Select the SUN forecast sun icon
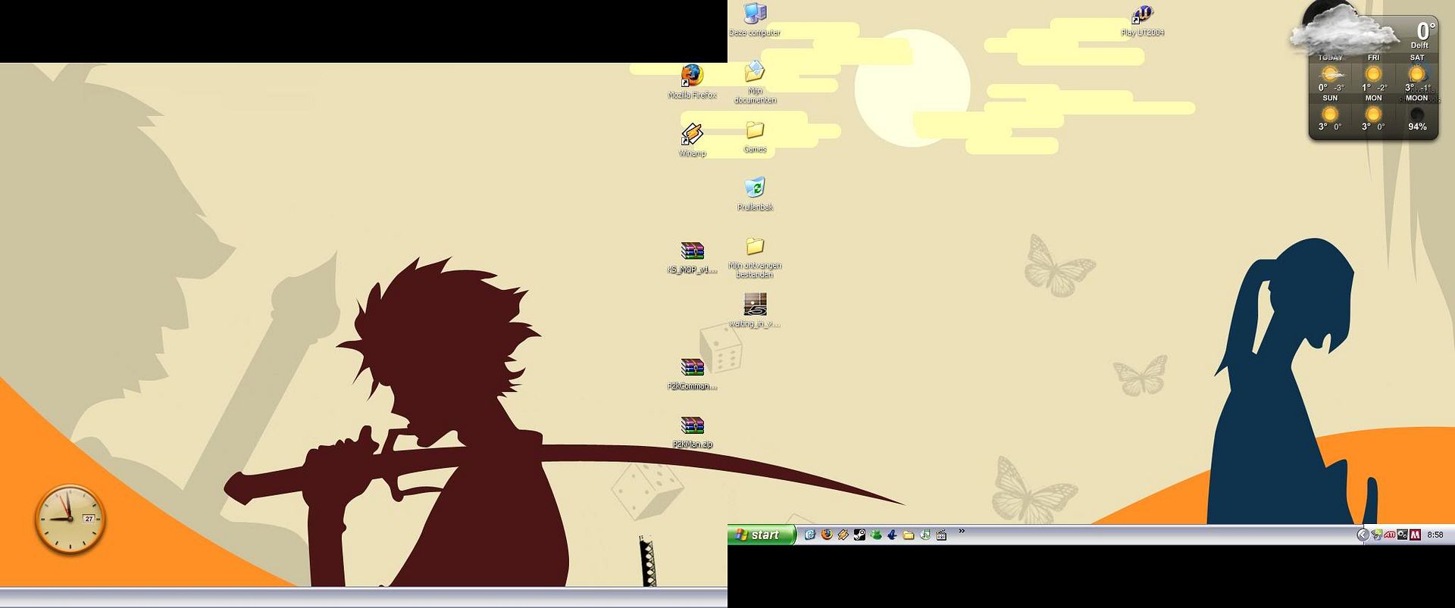This screenshot has width=1455, height=608. [1329, 114]
